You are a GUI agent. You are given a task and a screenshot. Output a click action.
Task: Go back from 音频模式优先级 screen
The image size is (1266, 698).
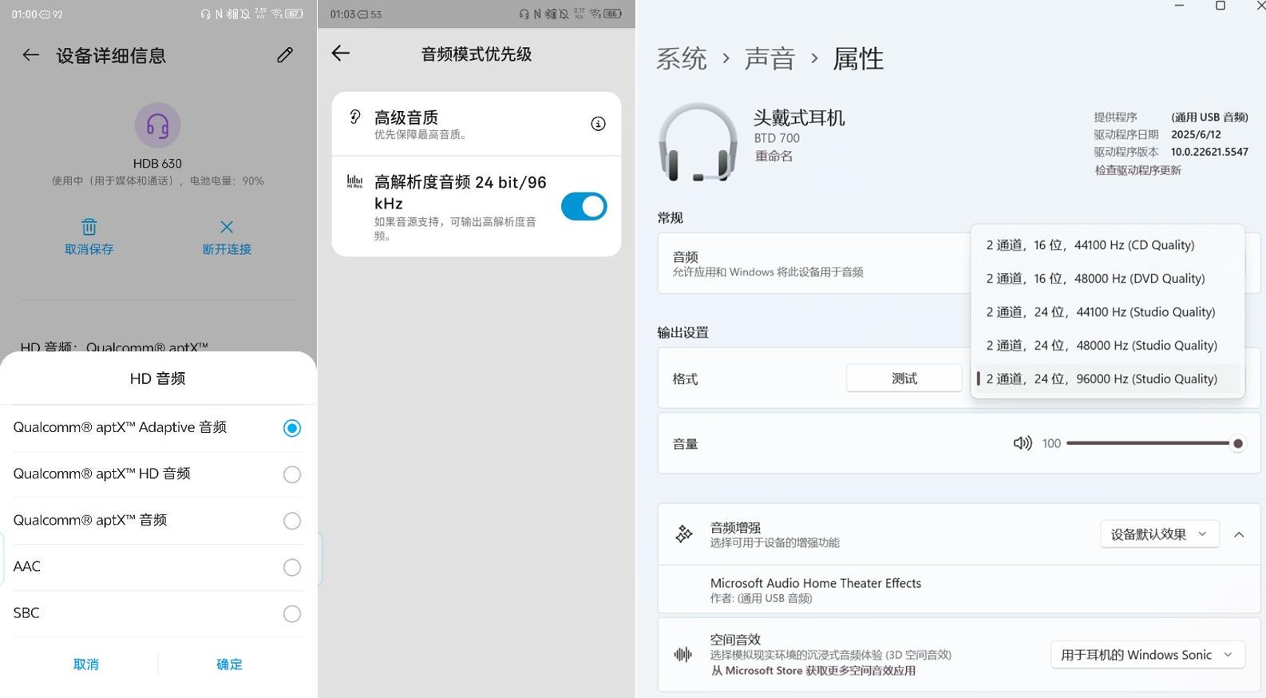pyautogui.click(x=341, y=54)
